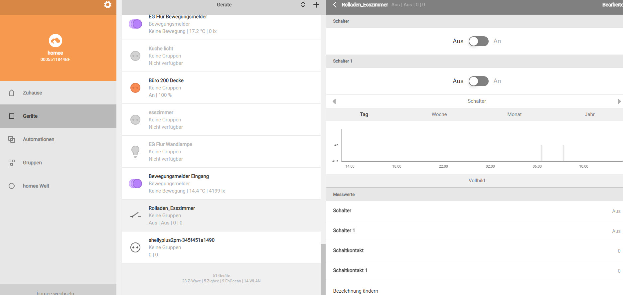This screenshot has width=623, height=295.
Task: Open the homee Welt menu item
Action: pos(58,186)
